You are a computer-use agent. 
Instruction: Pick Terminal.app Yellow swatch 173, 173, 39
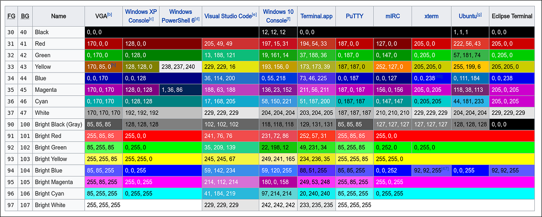[x=316, y=67]
